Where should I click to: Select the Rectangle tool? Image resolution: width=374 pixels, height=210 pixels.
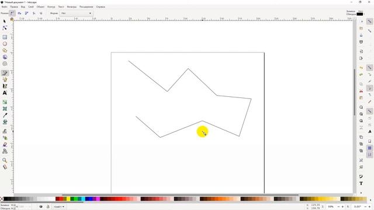tap(5, 37)
